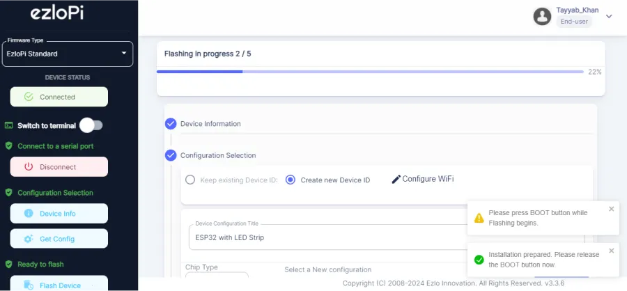The width and height of the screenshot is (627, 291).
Task: Click the Configuration Selection step check icon
Action: coord(171,155)
